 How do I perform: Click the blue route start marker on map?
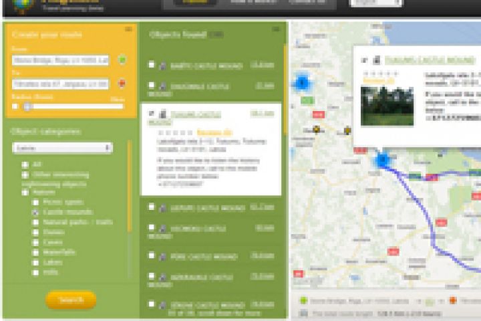point(382,160)
